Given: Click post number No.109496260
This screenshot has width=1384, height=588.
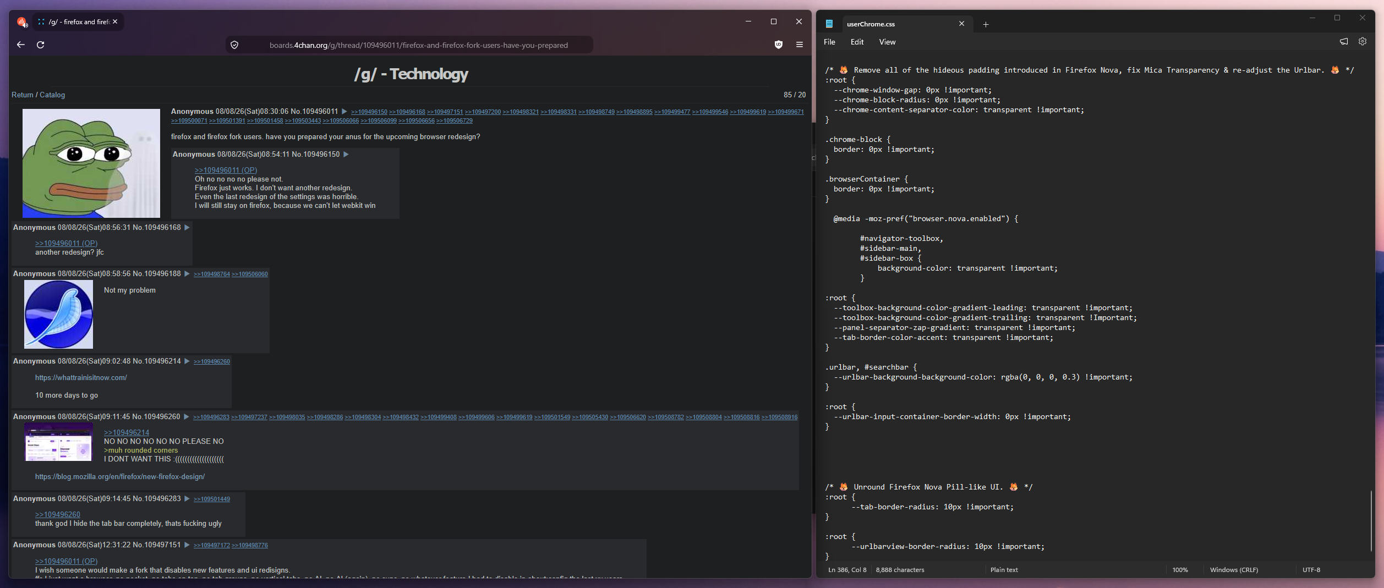Looking at the screenshot, I should point(156,417).
